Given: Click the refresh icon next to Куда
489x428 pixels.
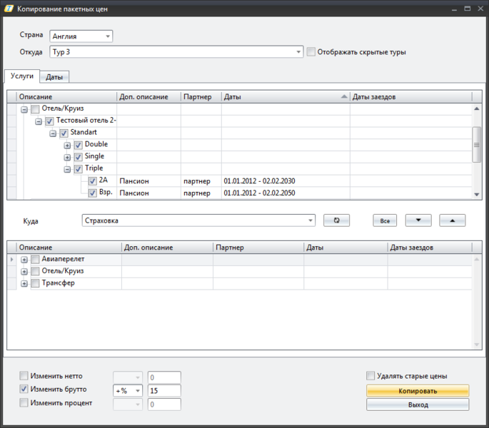Looking at the screenshot, I should (x=336, y=221).
